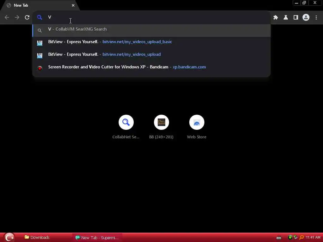Open the xp.bandicam.com Bandicam suggestion
The height and width of the screenshot is (242, 323).
pos(151,68)
